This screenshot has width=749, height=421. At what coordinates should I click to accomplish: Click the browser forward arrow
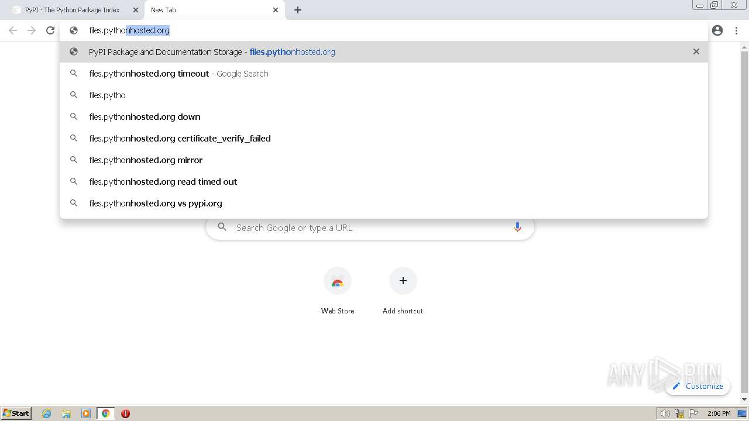pos(32,30)
